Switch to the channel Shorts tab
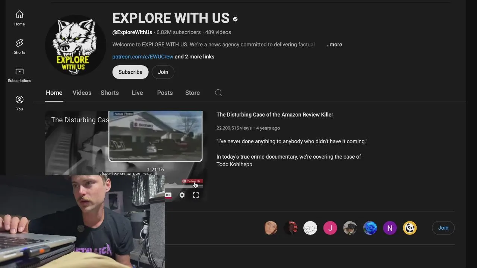 [110, 93]
